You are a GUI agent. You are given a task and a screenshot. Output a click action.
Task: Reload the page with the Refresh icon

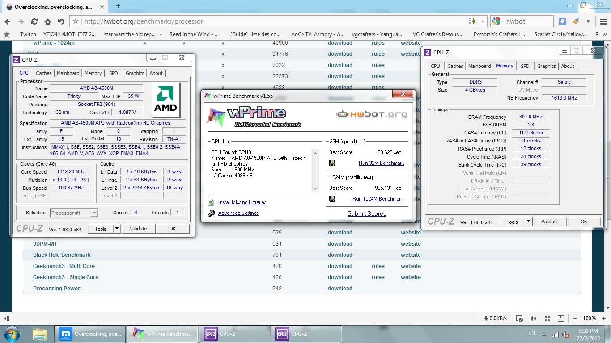click(34, 21)
